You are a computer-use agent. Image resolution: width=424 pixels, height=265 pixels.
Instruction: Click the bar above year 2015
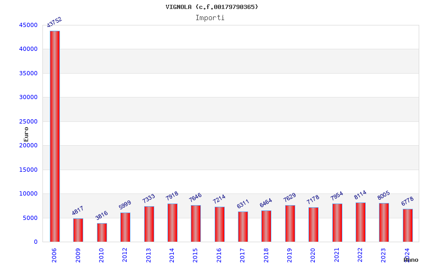coord(196,223)
